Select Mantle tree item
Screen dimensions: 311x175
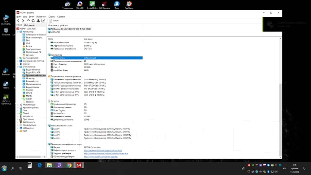coord(27,96)
